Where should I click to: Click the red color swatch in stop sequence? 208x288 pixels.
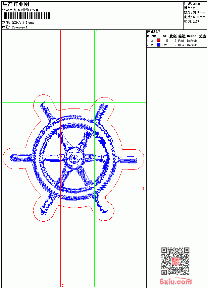[158, 41]
